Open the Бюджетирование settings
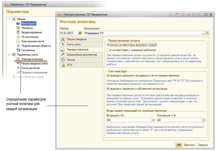The height and width of the screenshot is (151, 216). point(32,33)
